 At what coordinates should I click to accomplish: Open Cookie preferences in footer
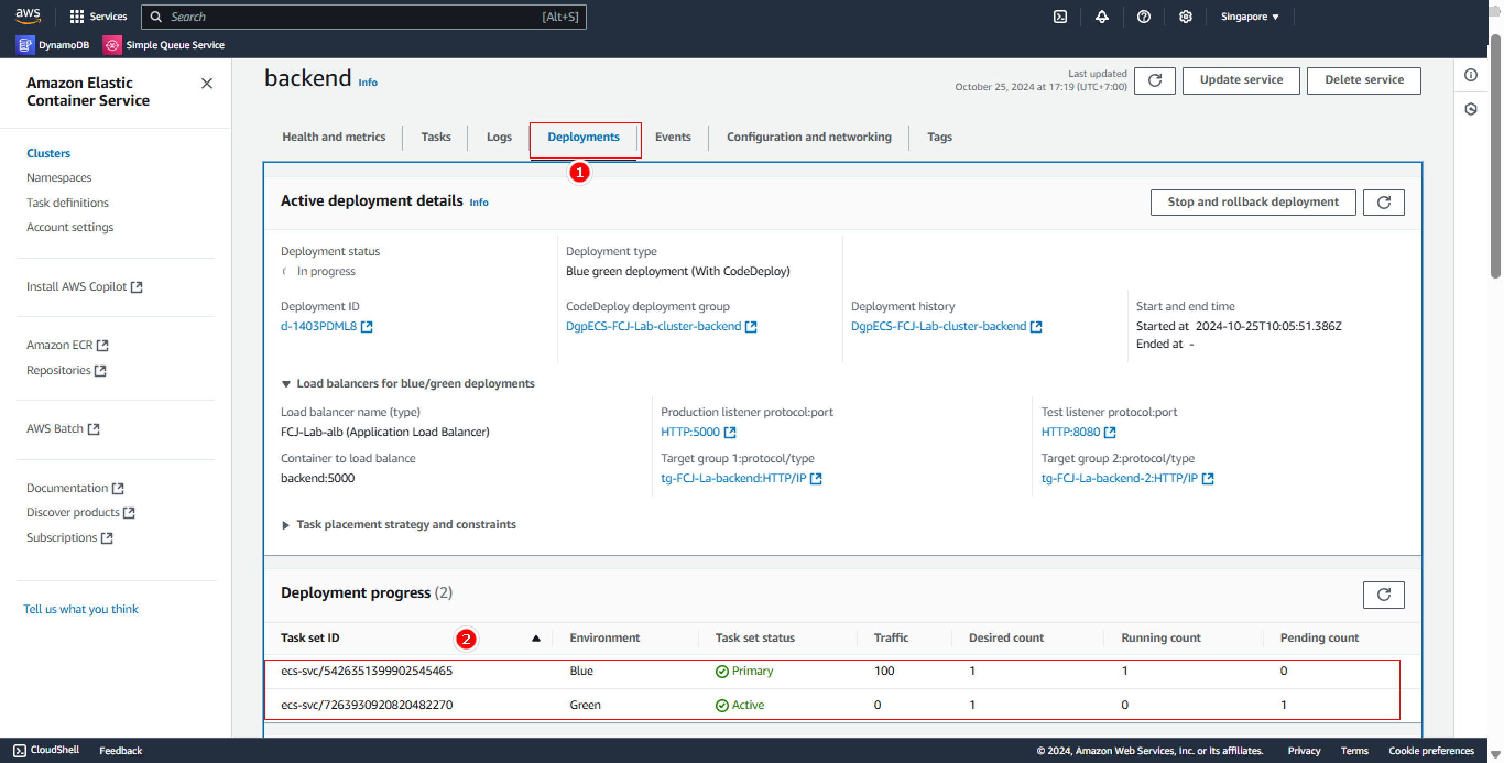click(x=1431, y=750)
